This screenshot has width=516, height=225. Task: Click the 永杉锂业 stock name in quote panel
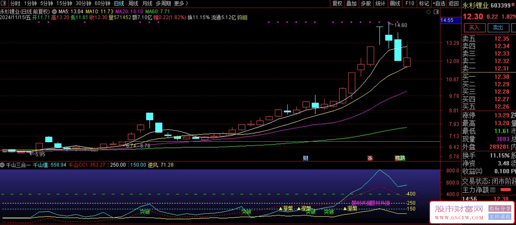tap(476, 6)
